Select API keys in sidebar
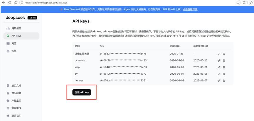The height and width of the screenshot is (121, 254). pyautogui.click(x=21, y=36)
